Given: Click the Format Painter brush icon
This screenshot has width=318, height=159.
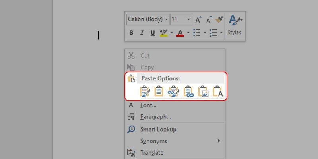Looking at the screenshot, I should pyautogui.click(x=219, y=19).
